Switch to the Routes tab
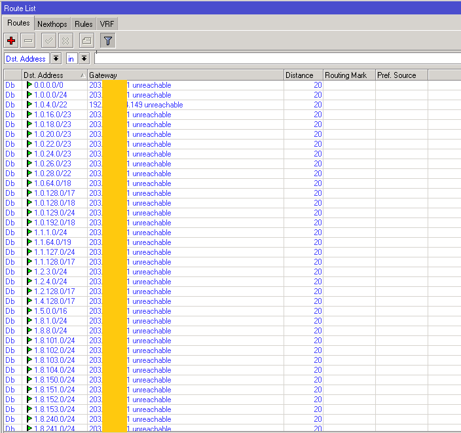This screenshot has height=433, width=461. 18,23
